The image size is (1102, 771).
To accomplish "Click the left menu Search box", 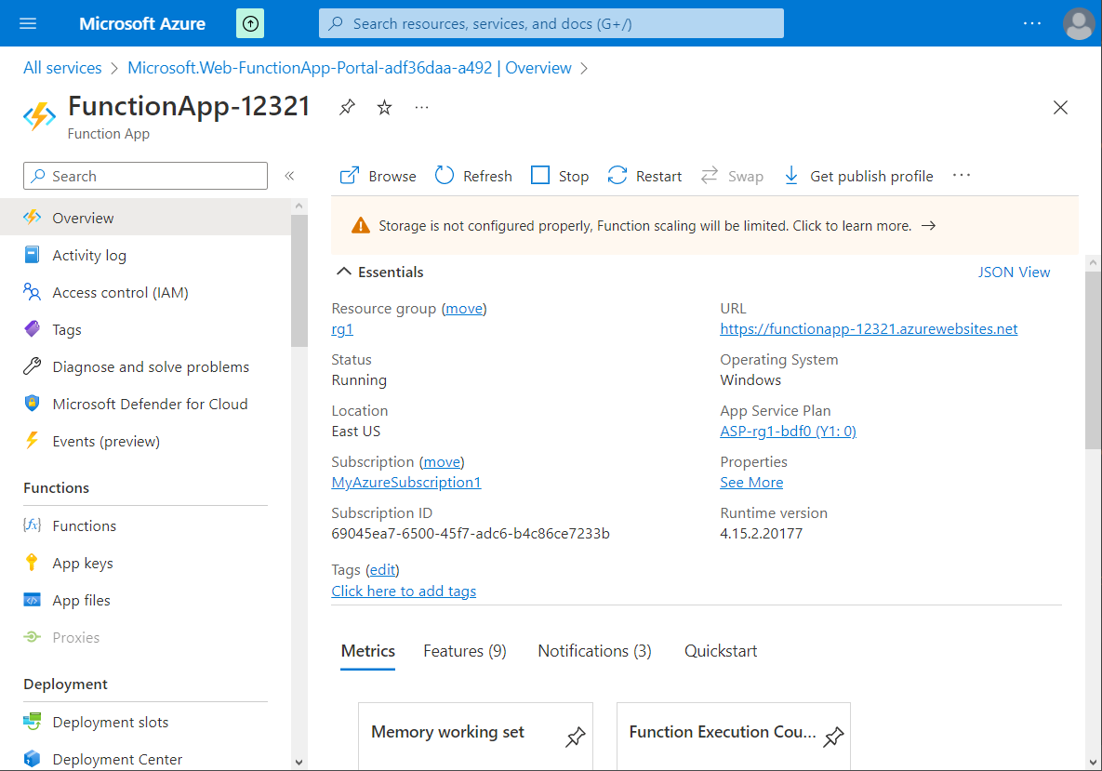I will (x=145, y=176).
